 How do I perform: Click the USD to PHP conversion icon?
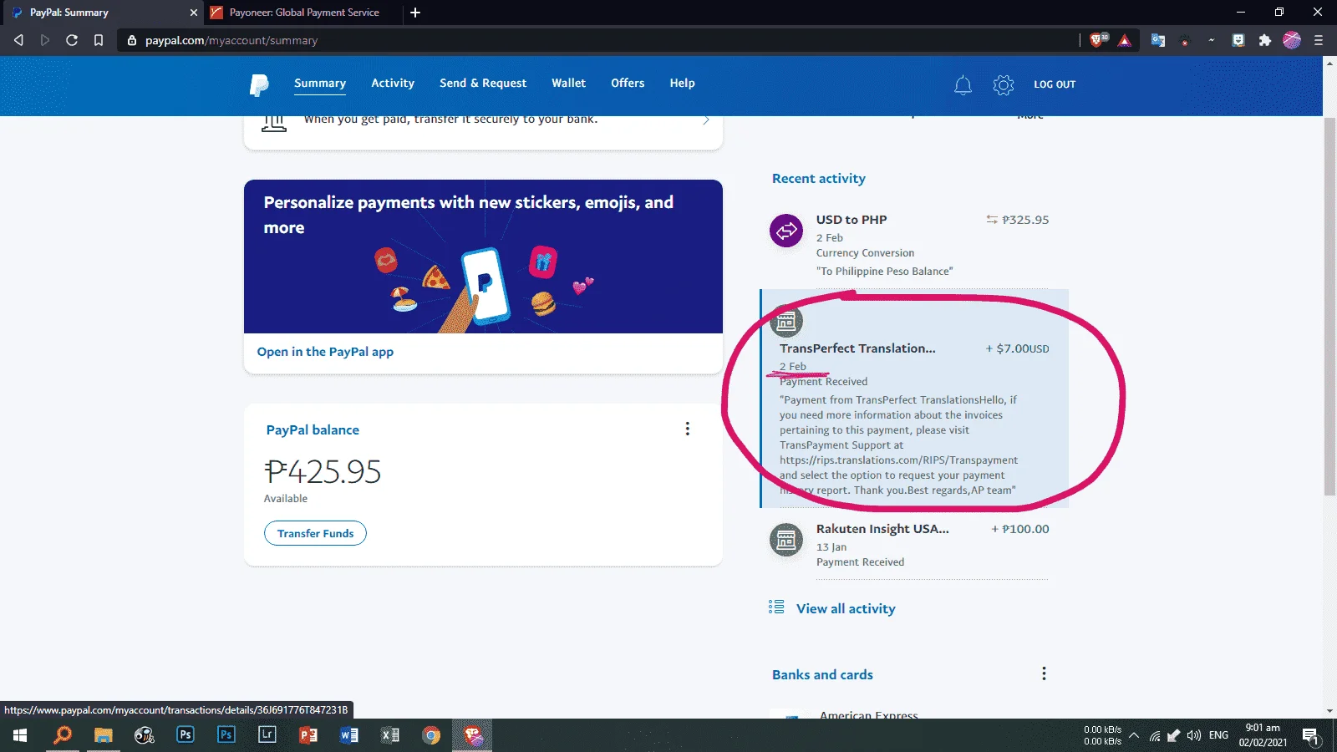click(x=786, y=231)
